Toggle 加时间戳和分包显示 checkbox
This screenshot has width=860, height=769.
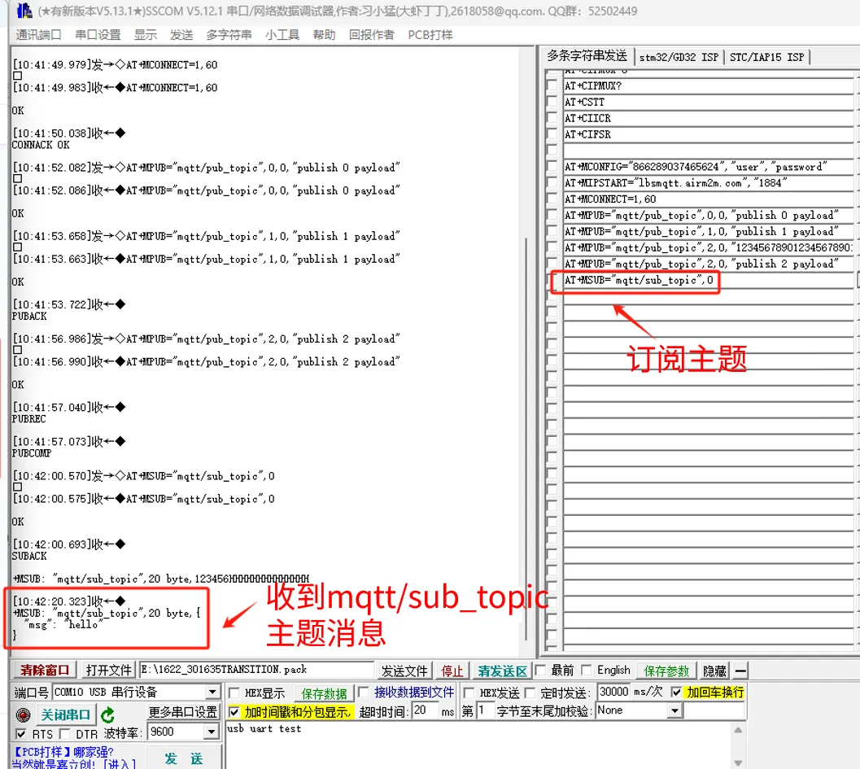coord(234,711)
